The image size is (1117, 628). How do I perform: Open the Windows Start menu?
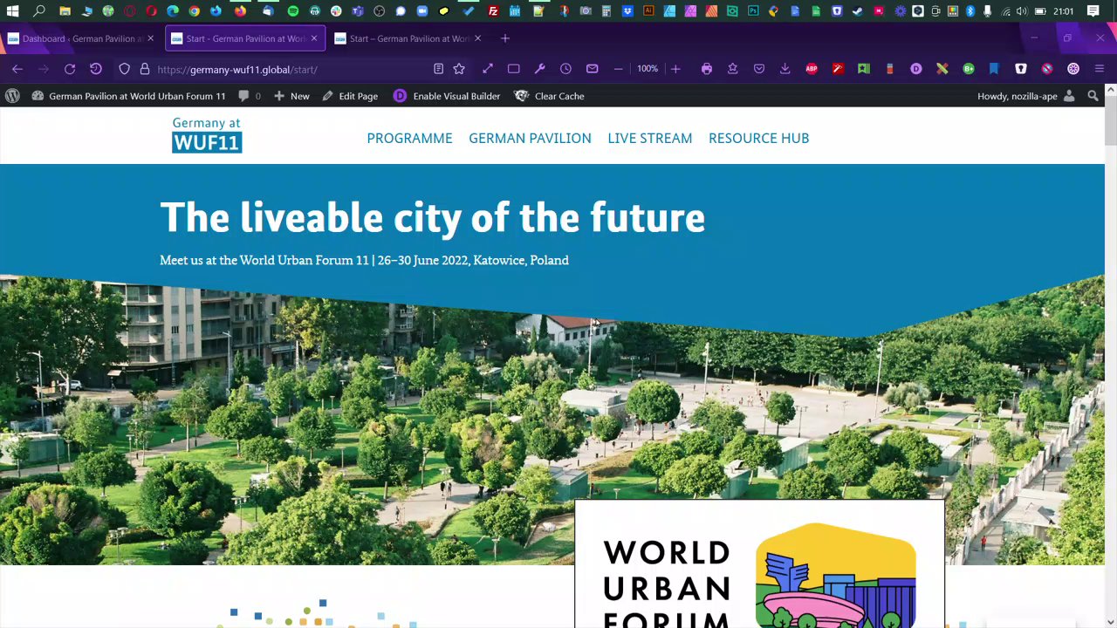tap(13, 11)
